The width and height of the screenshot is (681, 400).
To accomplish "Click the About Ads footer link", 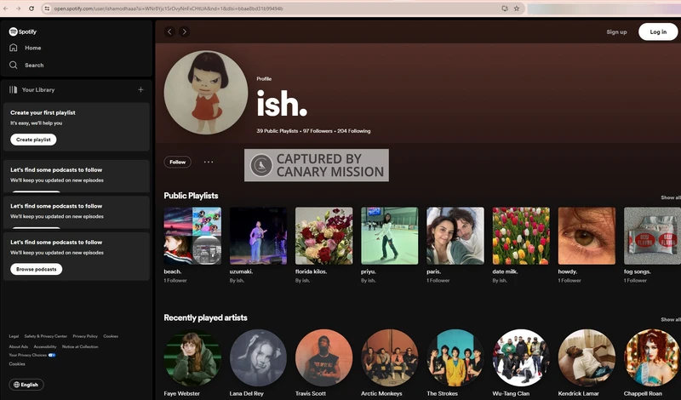I will click(x=18, y=346).
